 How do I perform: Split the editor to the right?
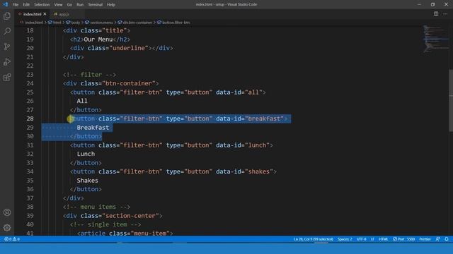[x=436, y=14]
